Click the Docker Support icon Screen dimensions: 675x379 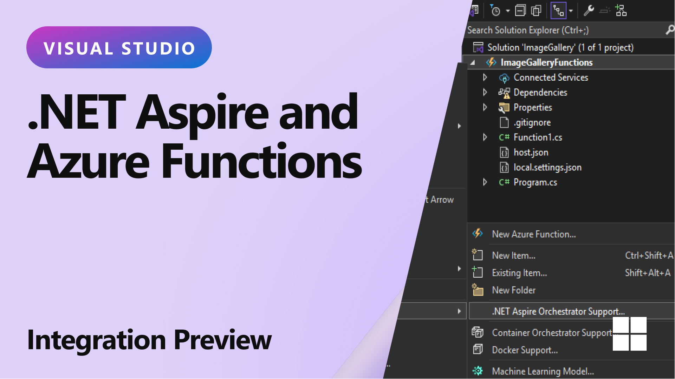pos(478,350)
